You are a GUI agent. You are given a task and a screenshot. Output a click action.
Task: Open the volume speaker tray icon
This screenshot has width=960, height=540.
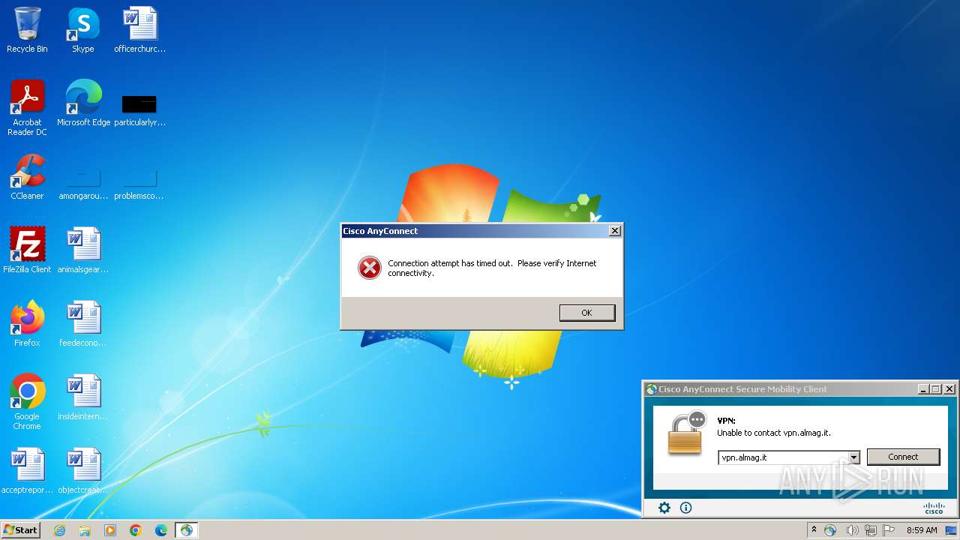click(852, 530)
